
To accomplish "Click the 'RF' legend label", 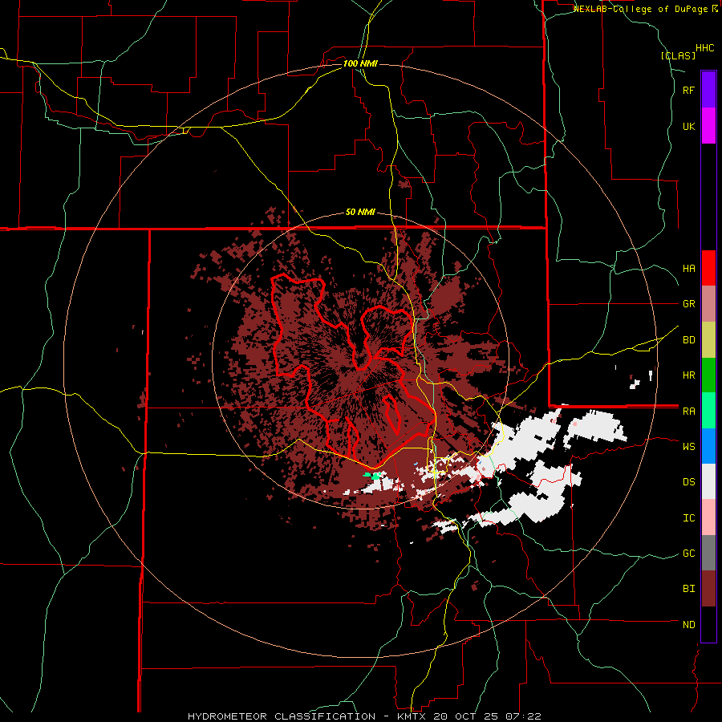I will [x=688, y=91].
